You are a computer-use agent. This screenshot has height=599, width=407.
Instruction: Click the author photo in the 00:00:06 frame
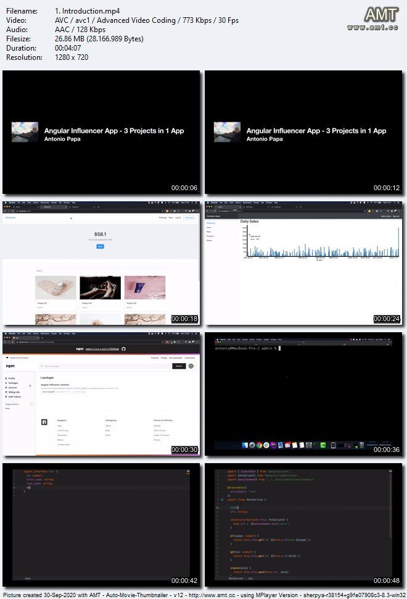25,132
